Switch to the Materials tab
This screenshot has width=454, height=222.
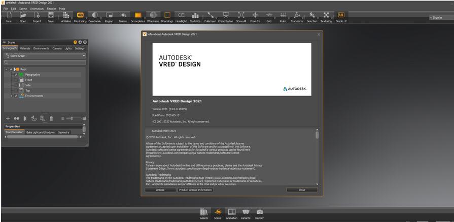(x=25, y=48)
